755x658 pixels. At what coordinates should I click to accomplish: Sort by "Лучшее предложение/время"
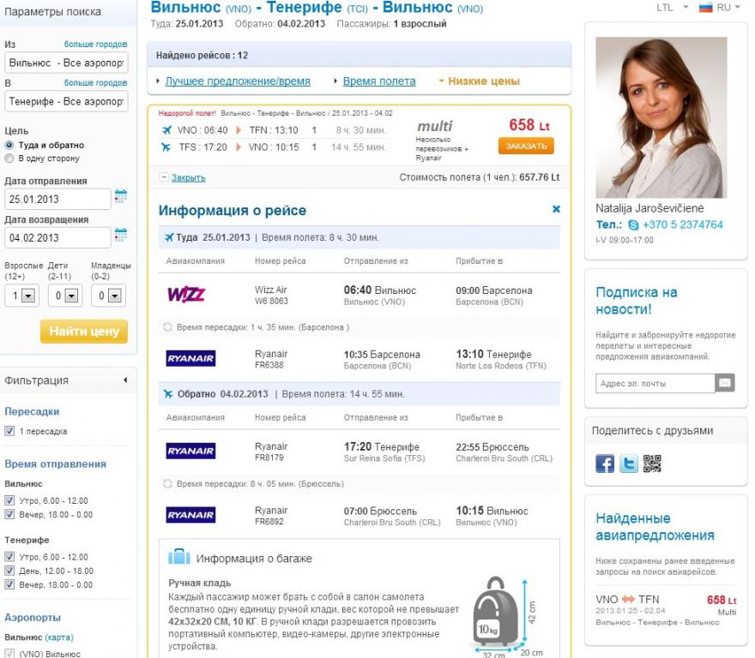tap(238, 81)
